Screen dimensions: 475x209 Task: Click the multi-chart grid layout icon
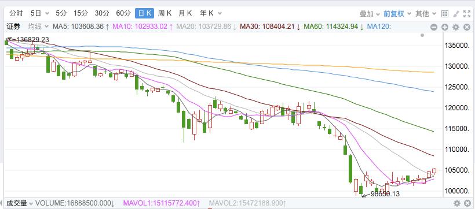click(x=445, y=14)
